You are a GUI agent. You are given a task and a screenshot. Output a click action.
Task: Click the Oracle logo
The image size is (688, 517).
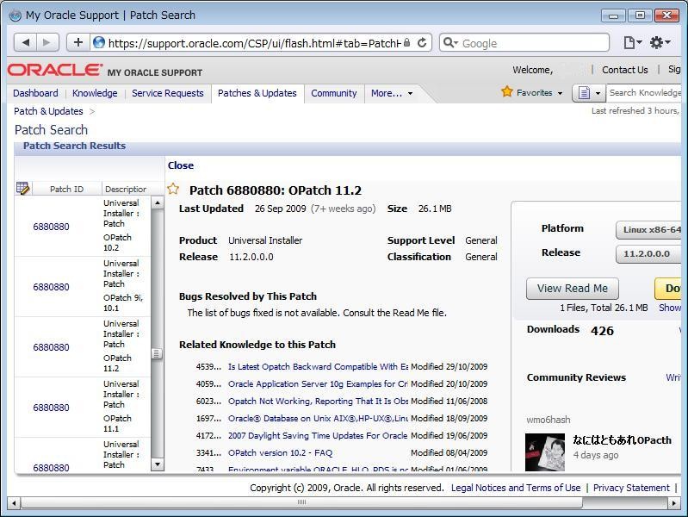click(x=54, y=70)
